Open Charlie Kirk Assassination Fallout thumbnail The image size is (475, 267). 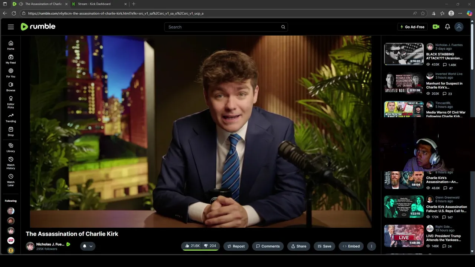(x=404, y=207)
